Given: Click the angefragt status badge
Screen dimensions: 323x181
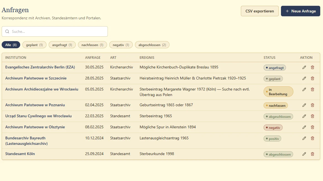Looking at the screenshot, I should (275, 68).
